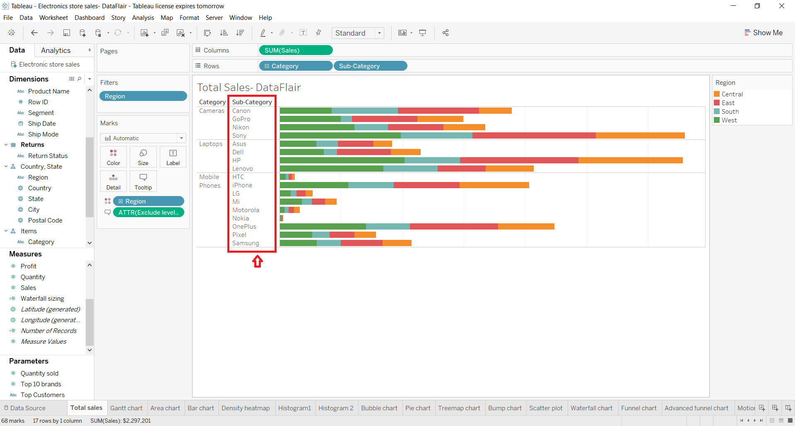Toggle the Show Mark Labels icon
795x426 pixels.
[x=304, y=33]
